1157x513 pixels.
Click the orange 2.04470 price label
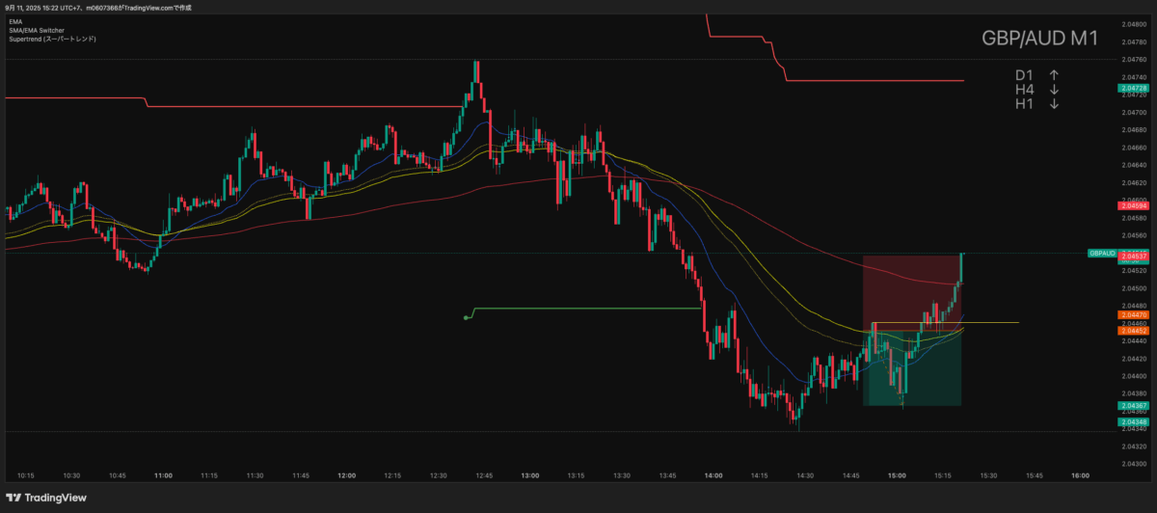coord(1132,315)
